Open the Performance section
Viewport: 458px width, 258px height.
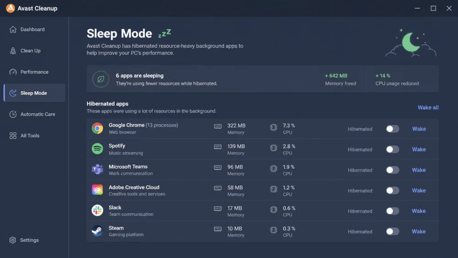click(x=34, y=72)
